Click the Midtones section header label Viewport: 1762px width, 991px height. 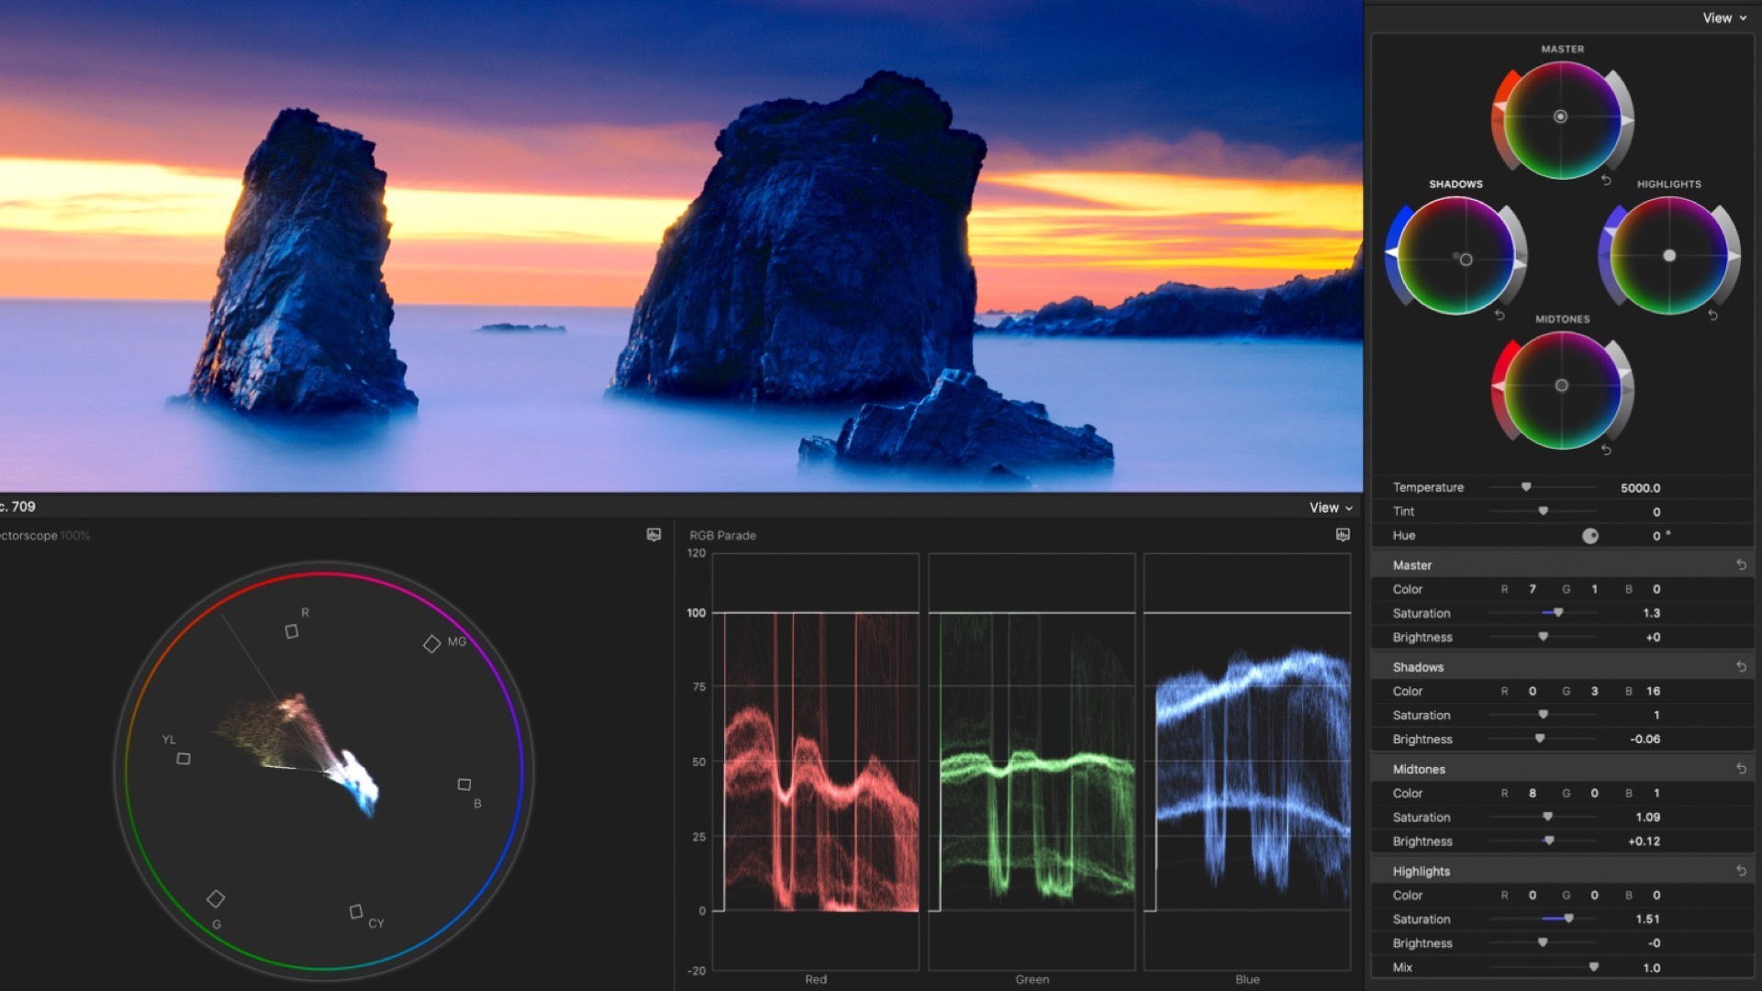1419,769
